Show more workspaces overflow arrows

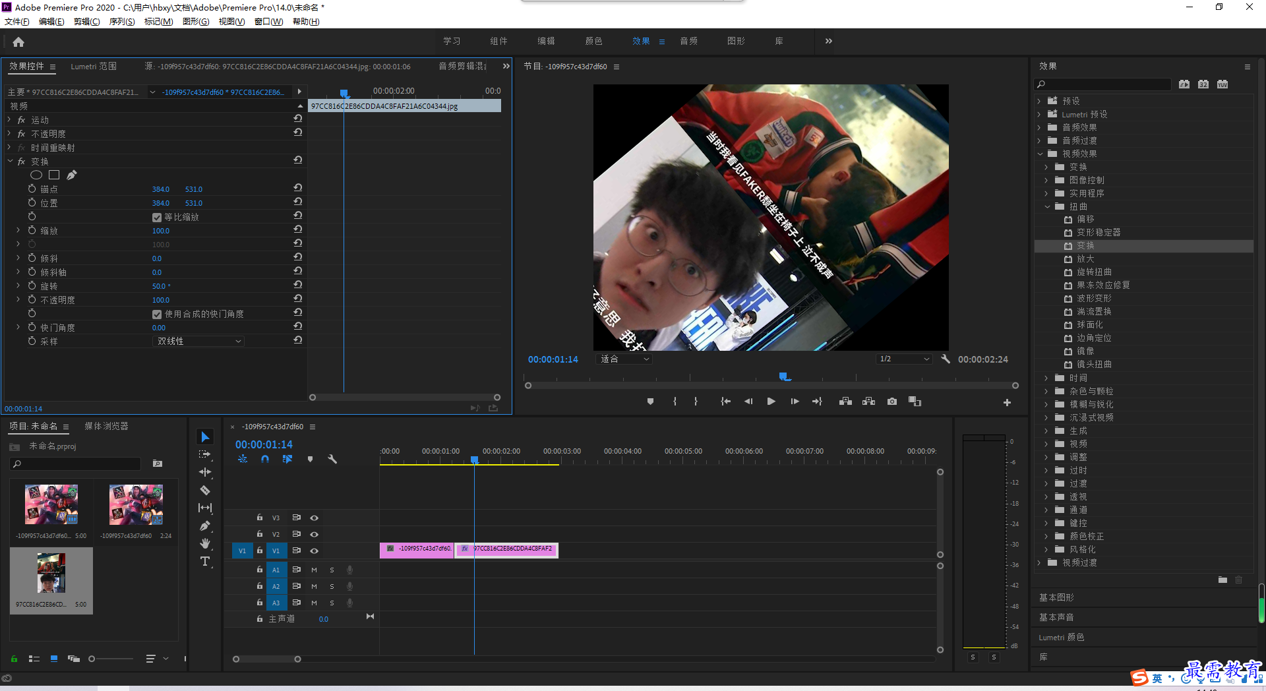828,41
